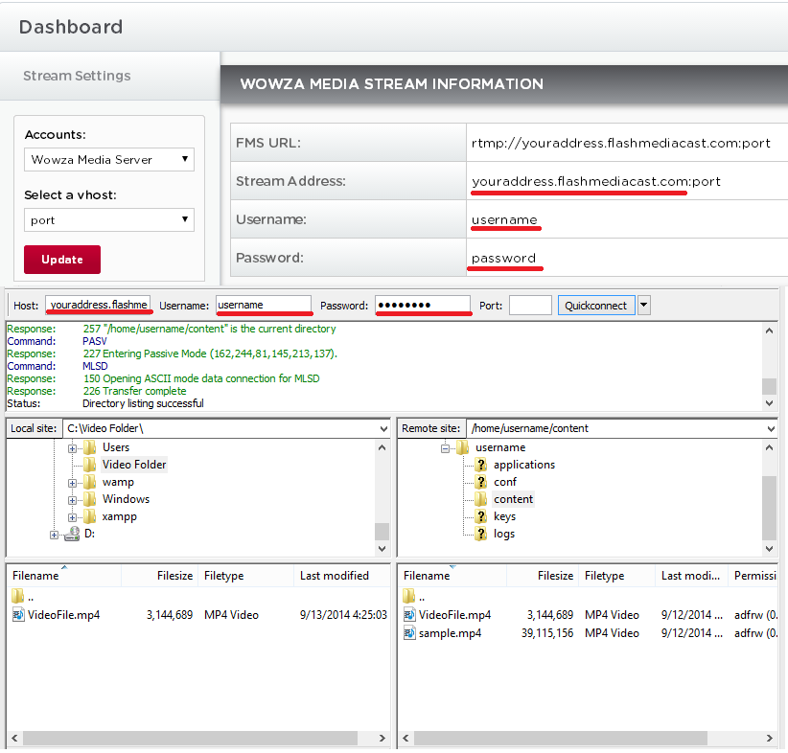Viewport: 788px width, 753px height.
Task: Click the message log scroll-down arrow
Action: [769, 403]
